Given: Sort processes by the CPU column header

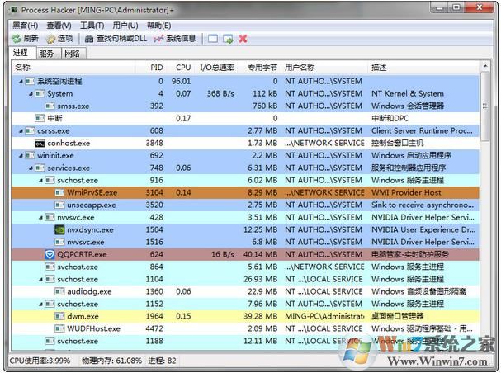Looking at the screenshot, I should 182,68.
